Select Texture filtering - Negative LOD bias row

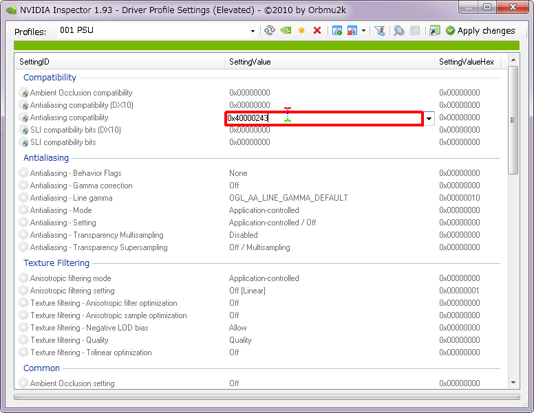point(259,328)
